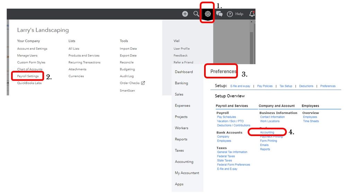Open State Taxes link

point(224,161)
